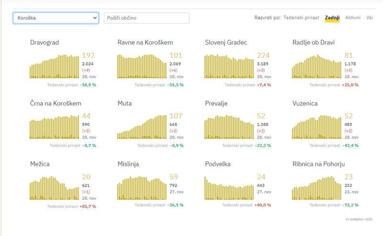
Task: Open the Dravograd municipality title
Action: (x=45, y=43)
